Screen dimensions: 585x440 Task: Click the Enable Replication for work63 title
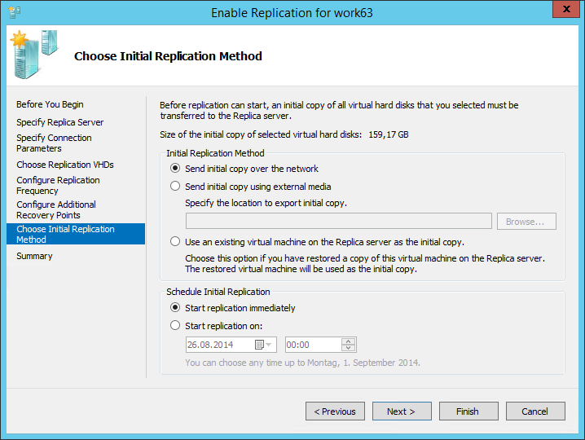292,13
